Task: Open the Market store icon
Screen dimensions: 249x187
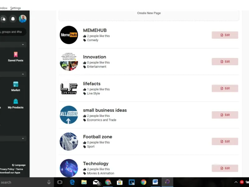Action: tap(16, 84)
